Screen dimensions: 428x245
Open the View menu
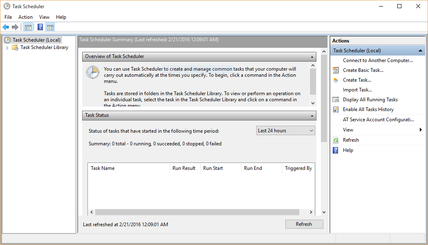click(x=44, y=17)
